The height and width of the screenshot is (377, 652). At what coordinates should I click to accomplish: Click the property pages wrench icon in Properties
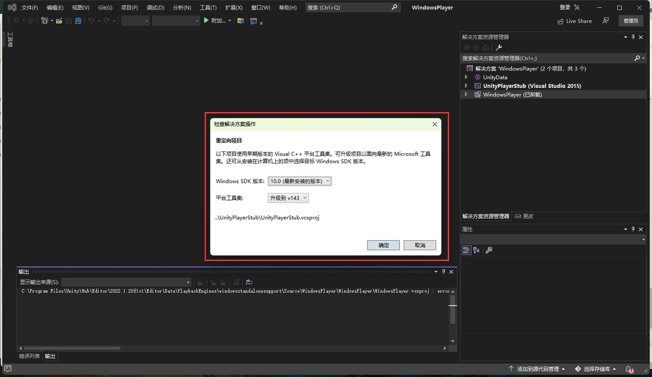click(489, 250)
